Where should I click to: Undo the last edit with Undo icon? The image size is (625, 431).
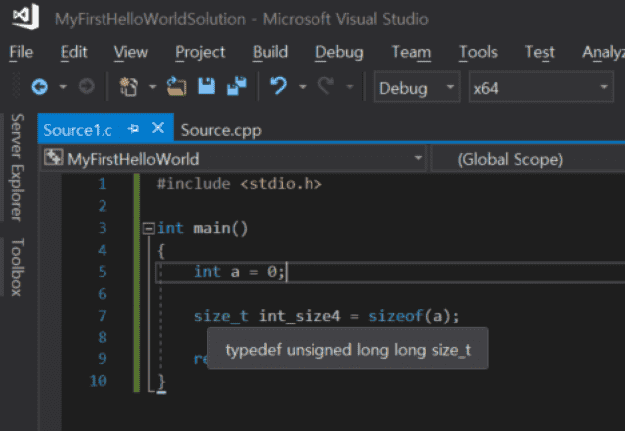[x=279, y=88]
